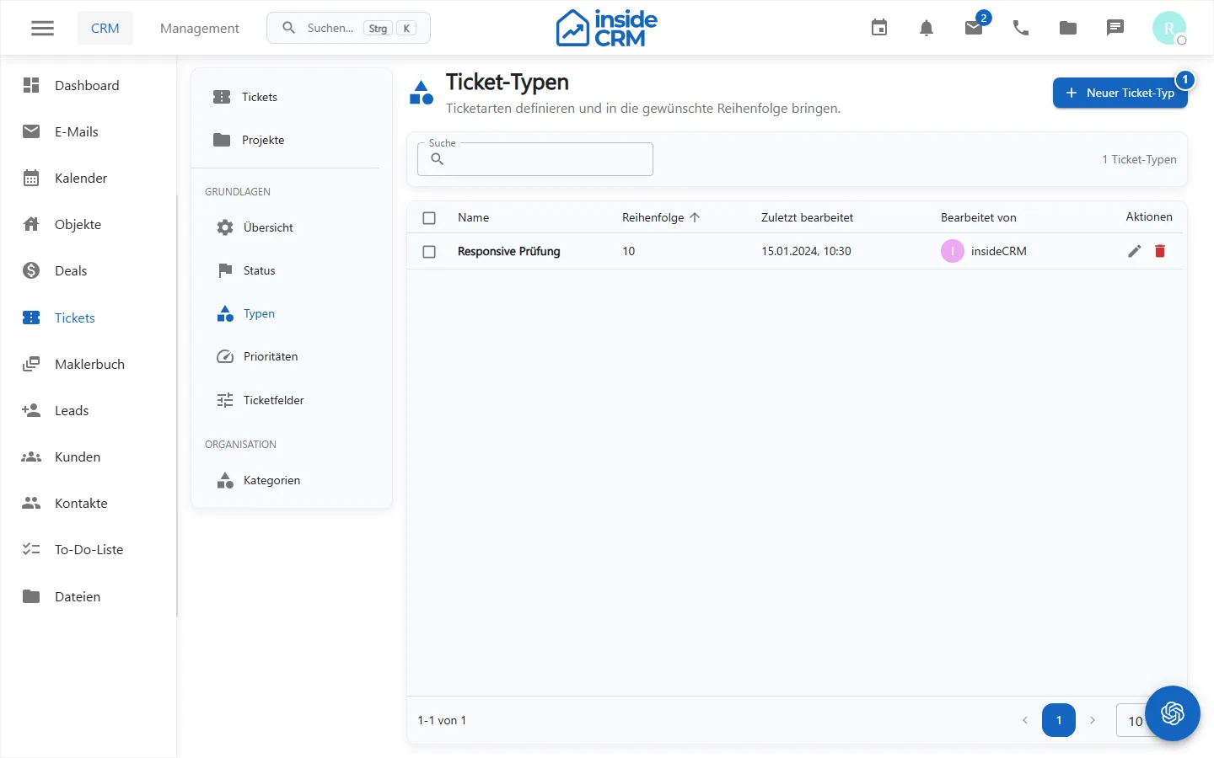Screen dimensions: 1214x758
Task: Click the E-Mails envelope sidebar icon
Action: coord(31,131)
